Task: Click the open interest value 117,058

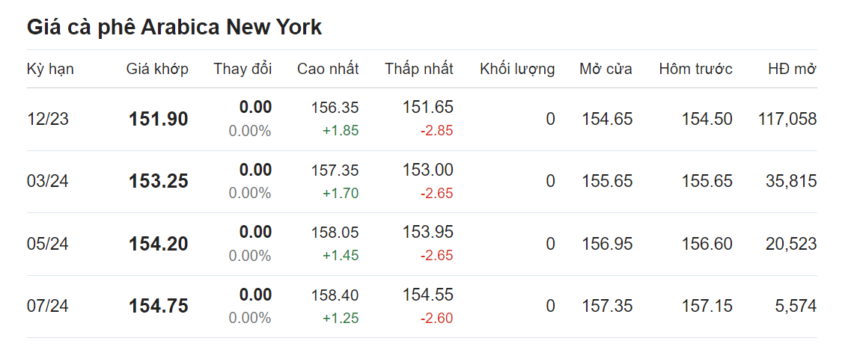Action: click(786, 119)
